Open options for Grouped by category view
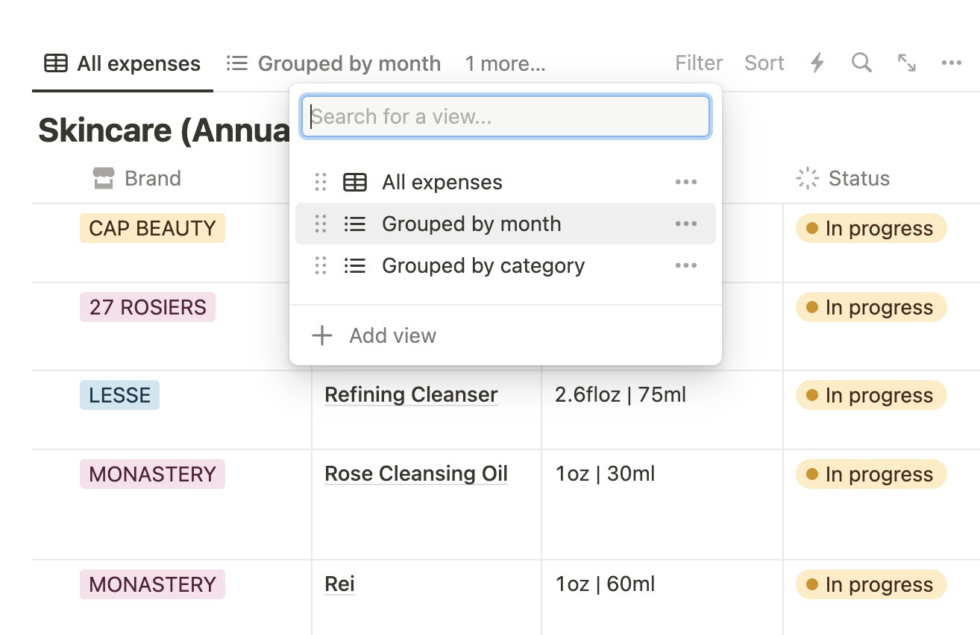 click(x=685, y=265)
